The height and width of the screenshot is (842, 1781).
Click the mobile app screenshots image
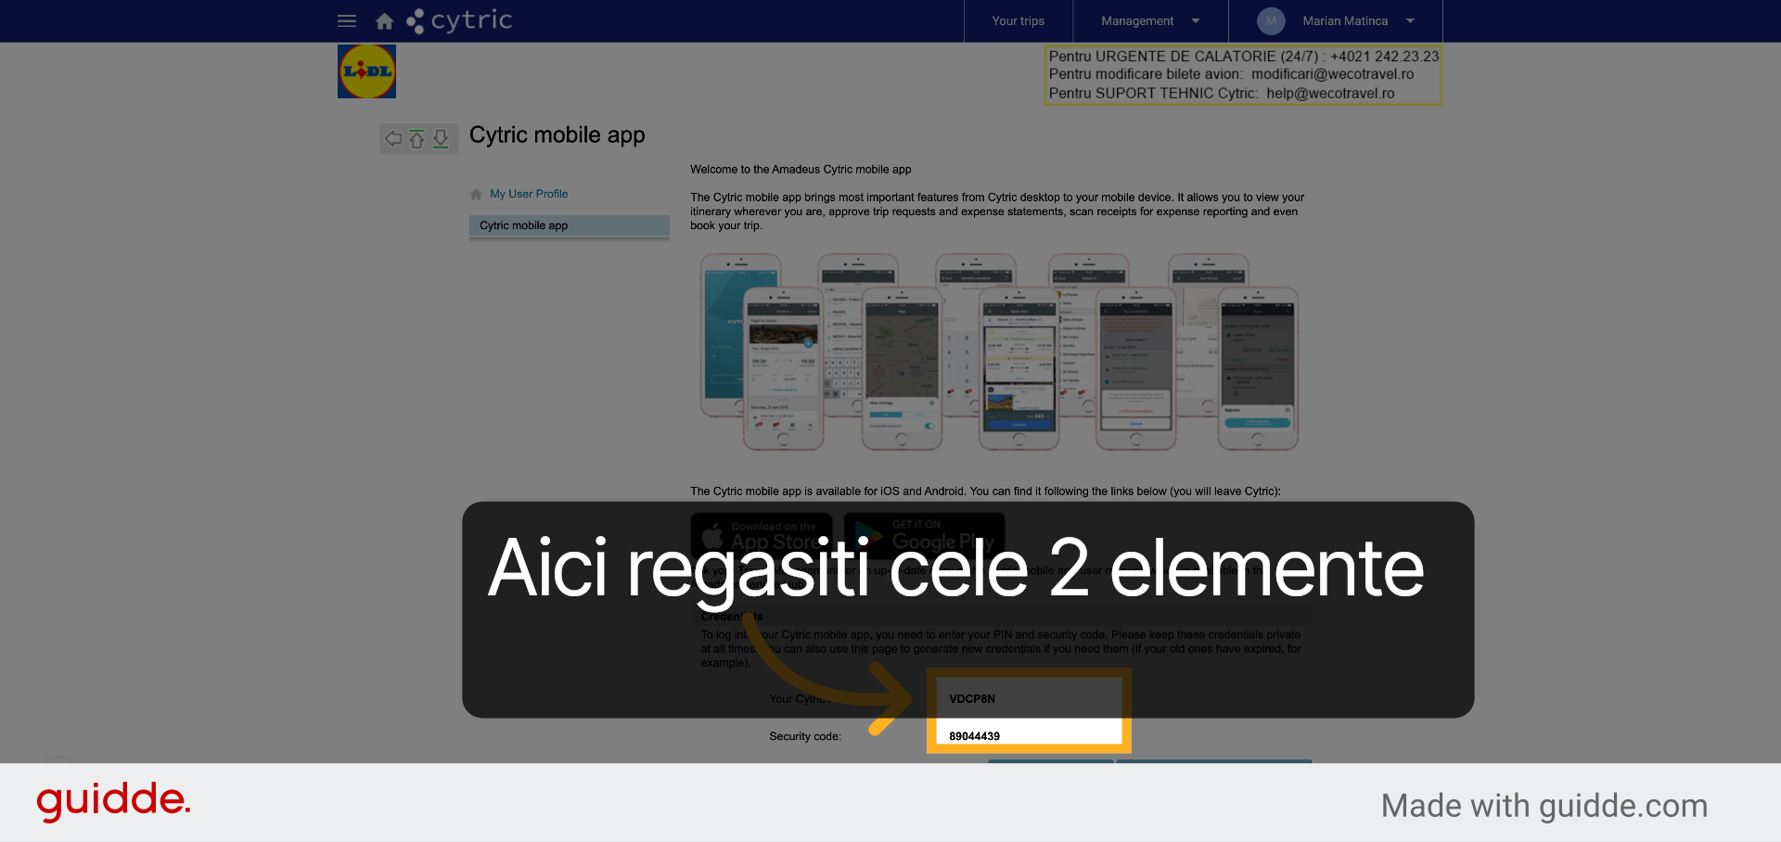click(999, 351)
